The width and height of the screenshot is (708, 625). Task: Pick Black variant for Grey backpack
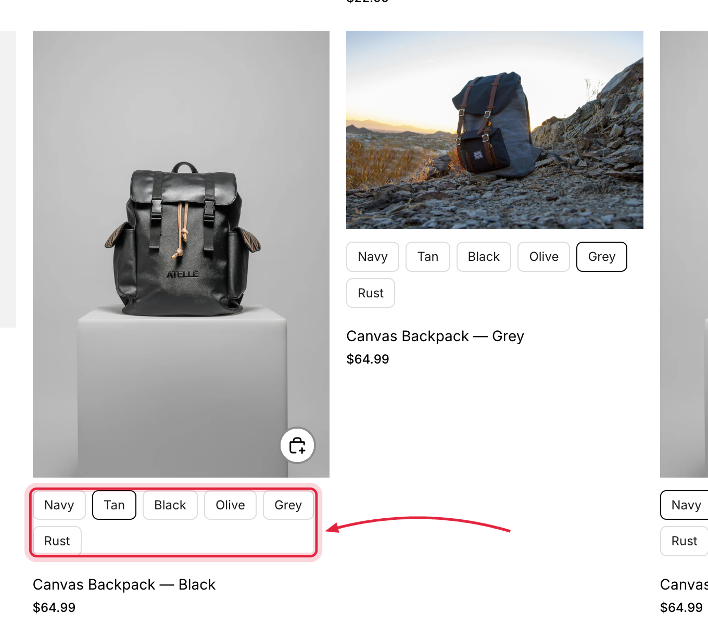[x=484, y=257]
